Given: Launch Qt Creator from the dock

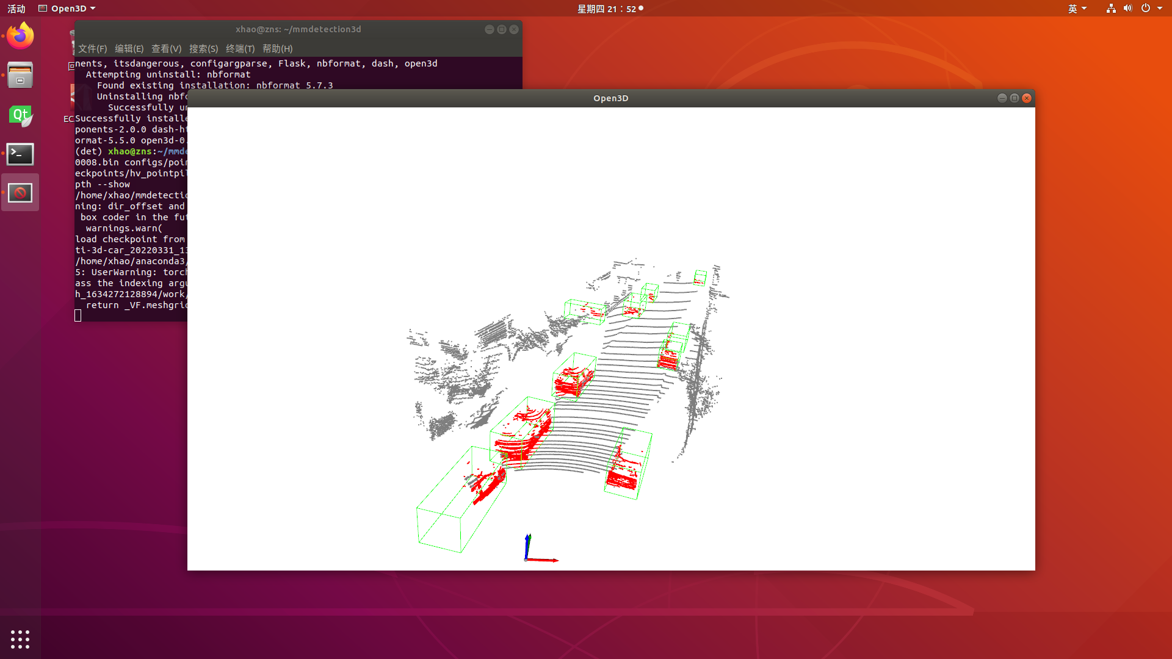Looking at the screenshot, I should point(20,115).
